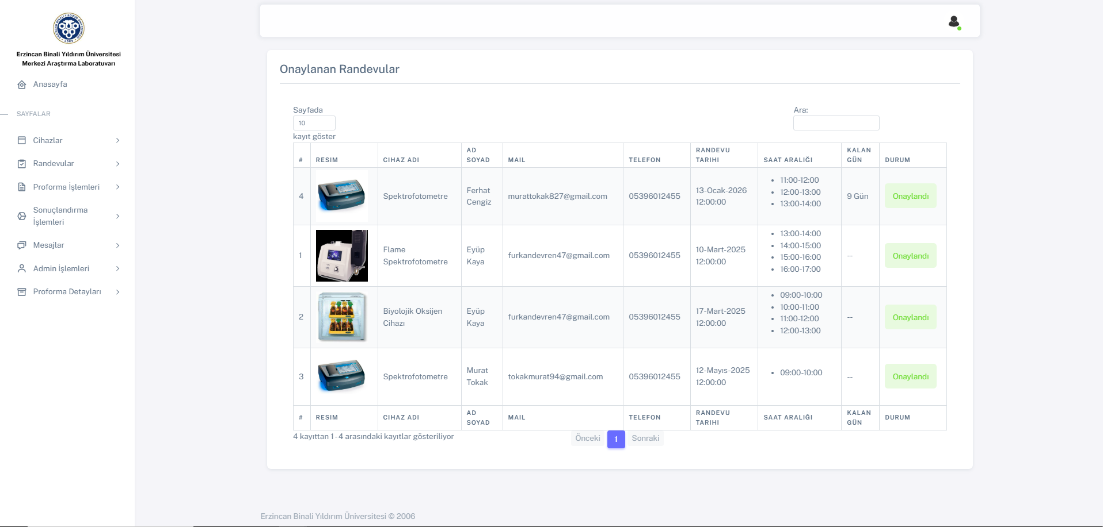Open the Flame Spektrofotometre device image

pos(342,256)
